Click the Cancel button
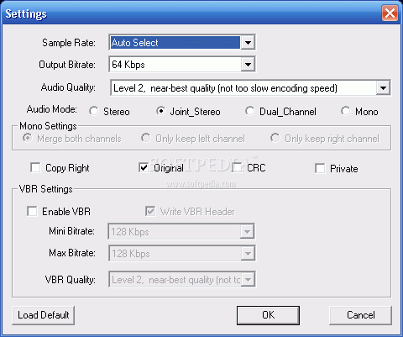The width and height of the screenshot is (403, 337). point(360,315)
